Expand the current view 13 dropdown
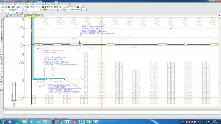This screenshot has height=124, width=221. pos(23,10)
